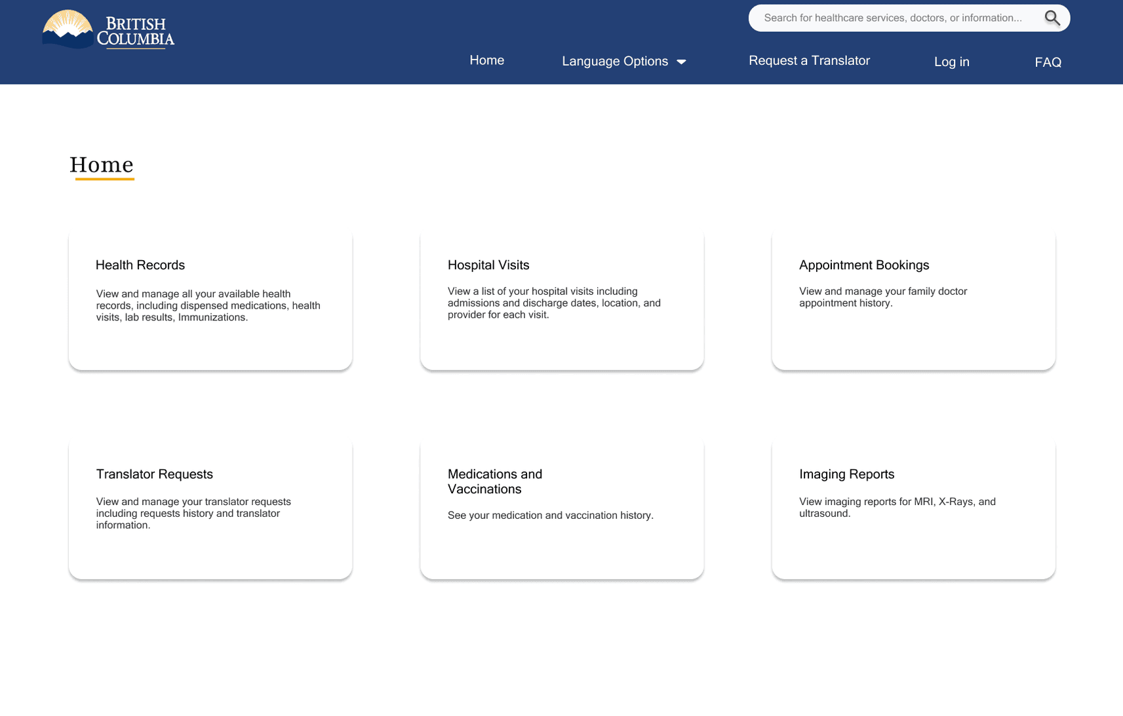Open the Appointment Bookings card title

pos(864,265)
